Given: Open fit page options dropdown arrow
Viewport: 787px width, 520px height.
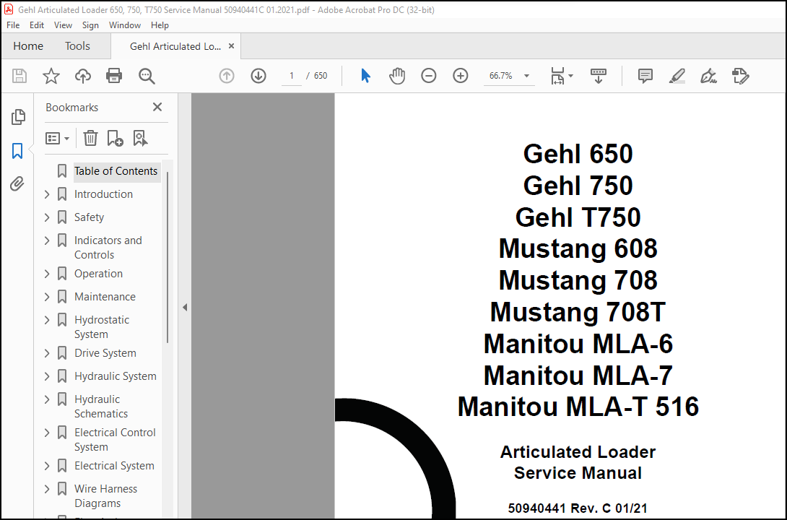Looking at the screenshot, I should 570,76.
